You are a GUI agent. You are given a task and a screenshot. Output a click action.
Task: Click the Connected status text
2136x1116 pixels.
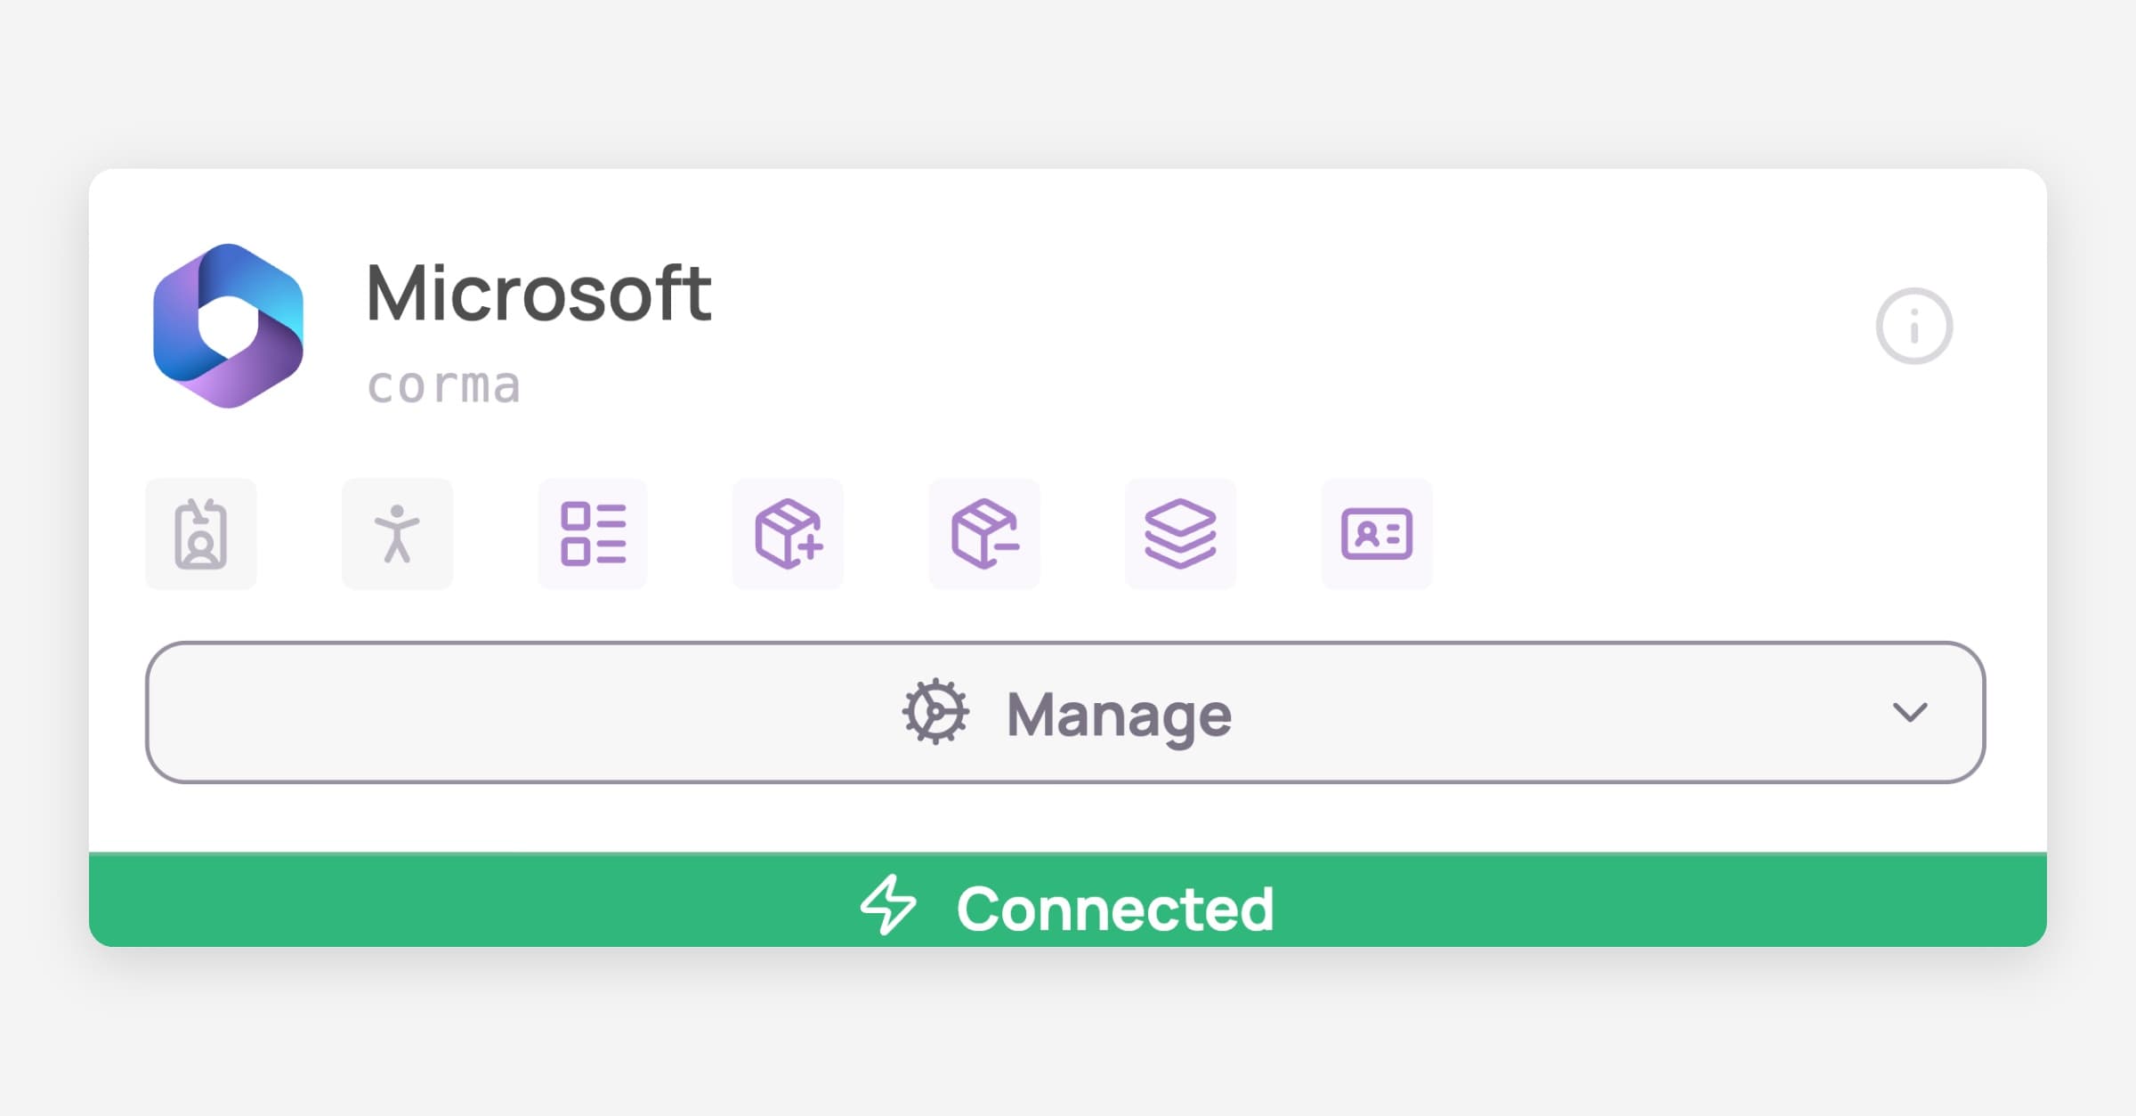(x=1114, y=910)
